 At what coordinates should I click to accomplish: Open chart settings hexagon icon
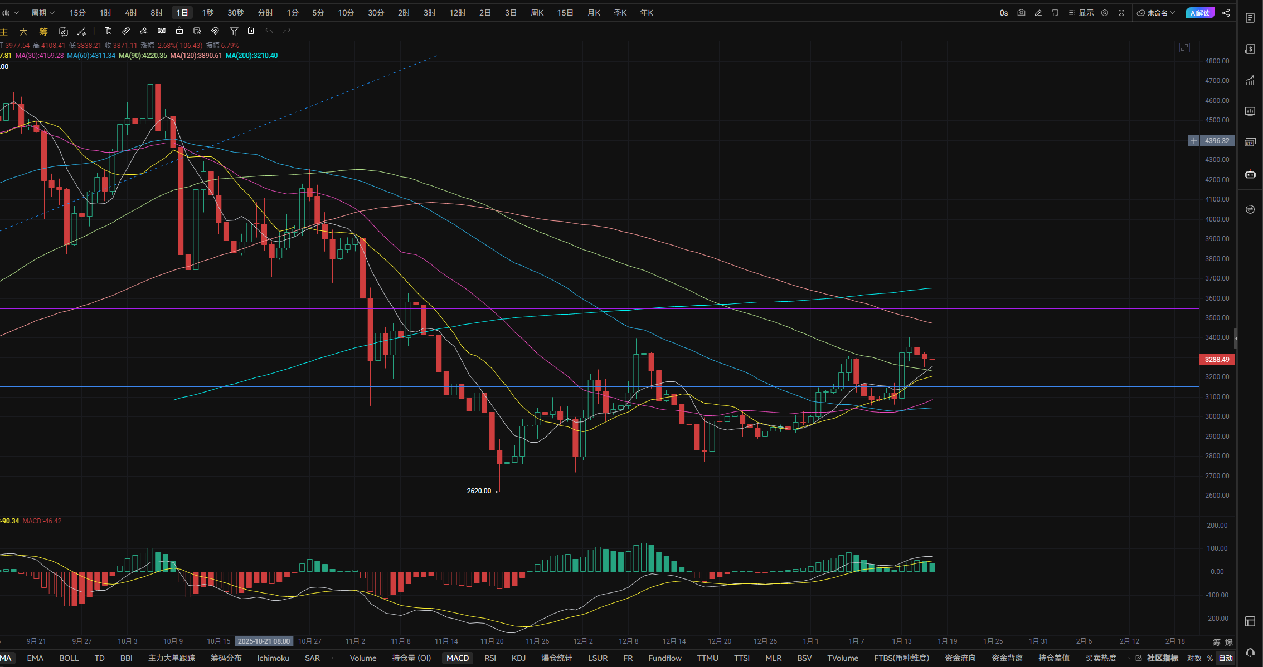point(1105,13)
